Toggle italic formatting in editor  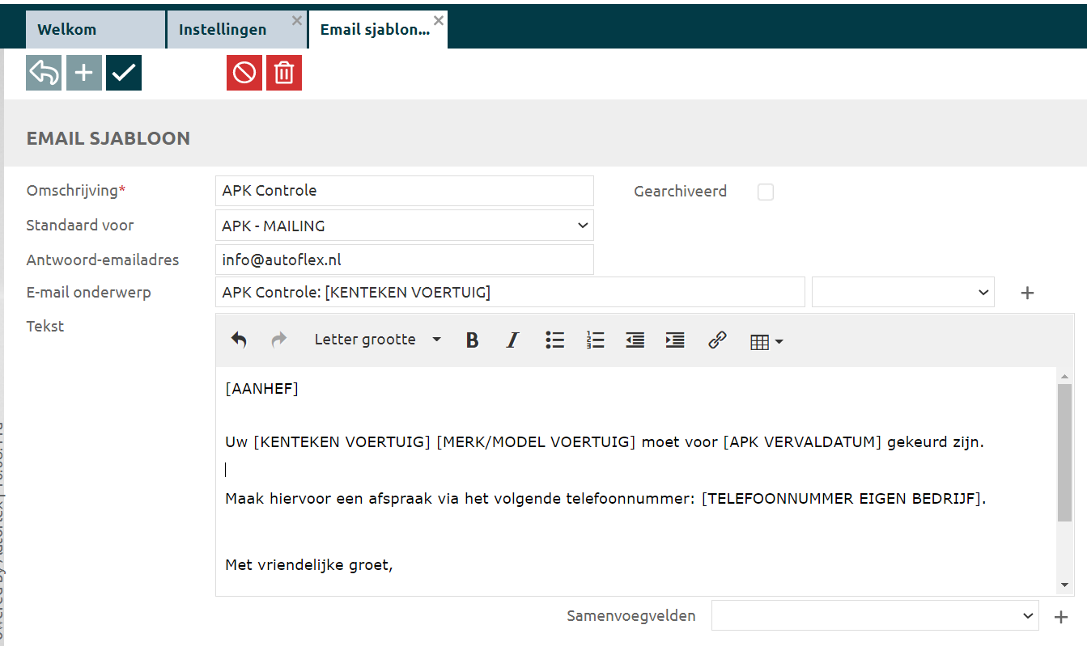[512, 340]
